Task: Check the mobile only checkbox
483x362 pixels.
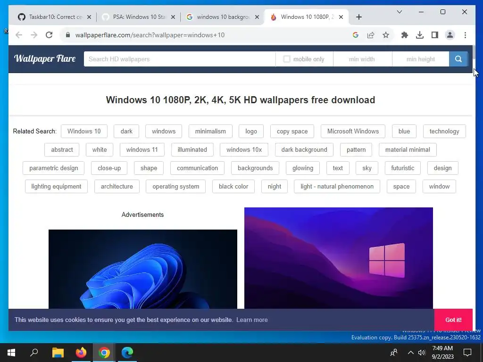Action: [x=286, y=59]
